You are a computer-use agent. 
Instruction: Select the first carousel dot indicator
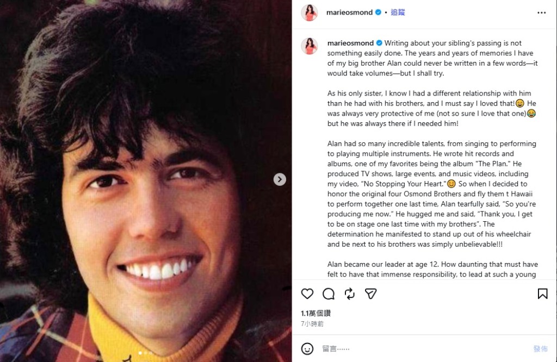point(140,353)
